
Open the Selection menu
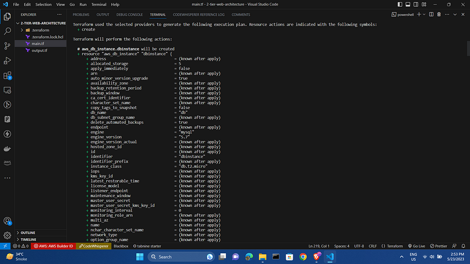(x=44, y=4)
